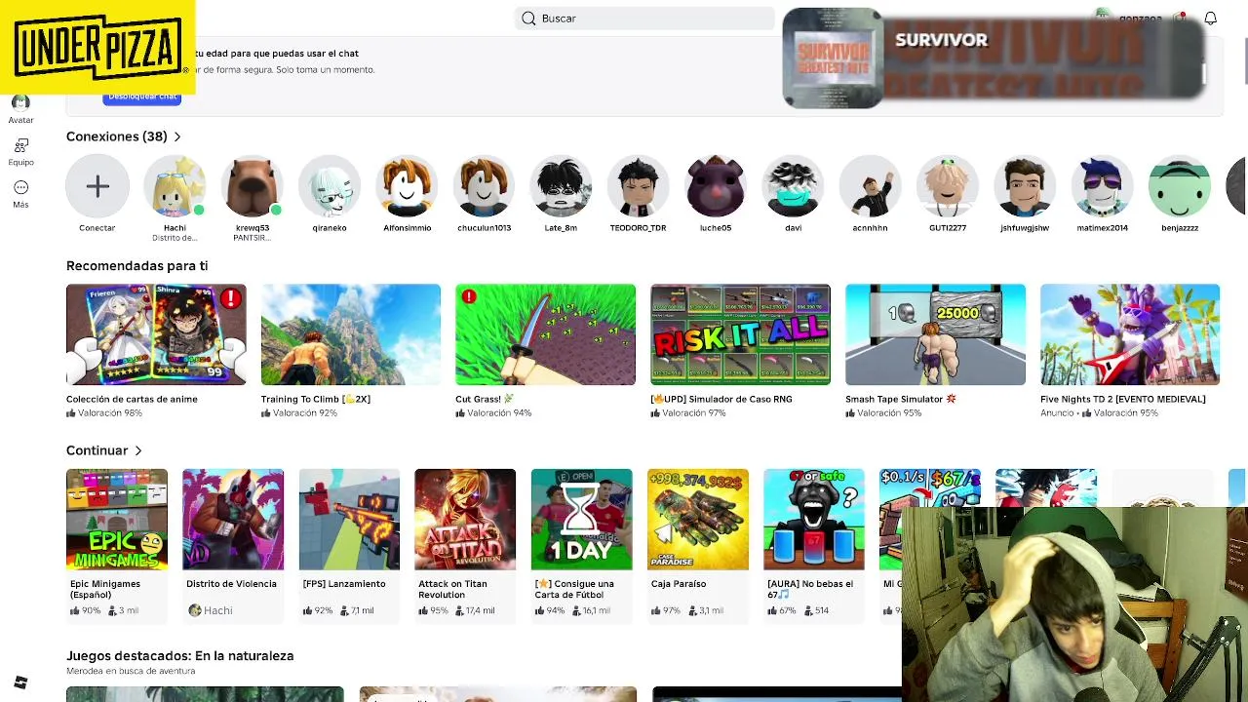Open the Avatar sidebar item
Image resolution: width=1248 pixels, height=702 pixels.
(x=20, y=109)
